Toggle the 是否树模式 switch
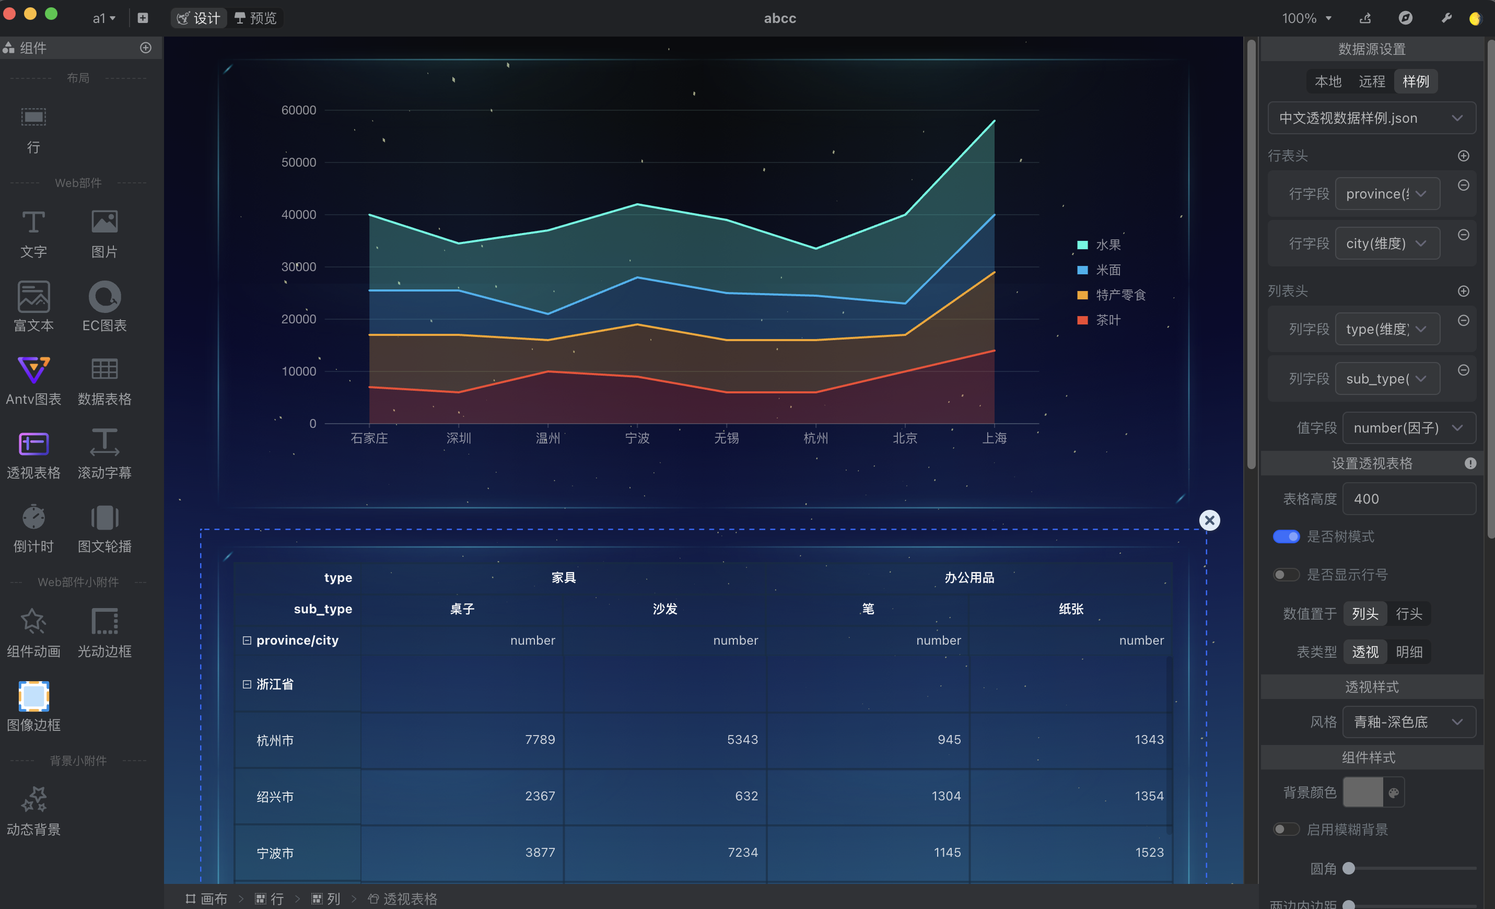 (x=1286, y=537)
